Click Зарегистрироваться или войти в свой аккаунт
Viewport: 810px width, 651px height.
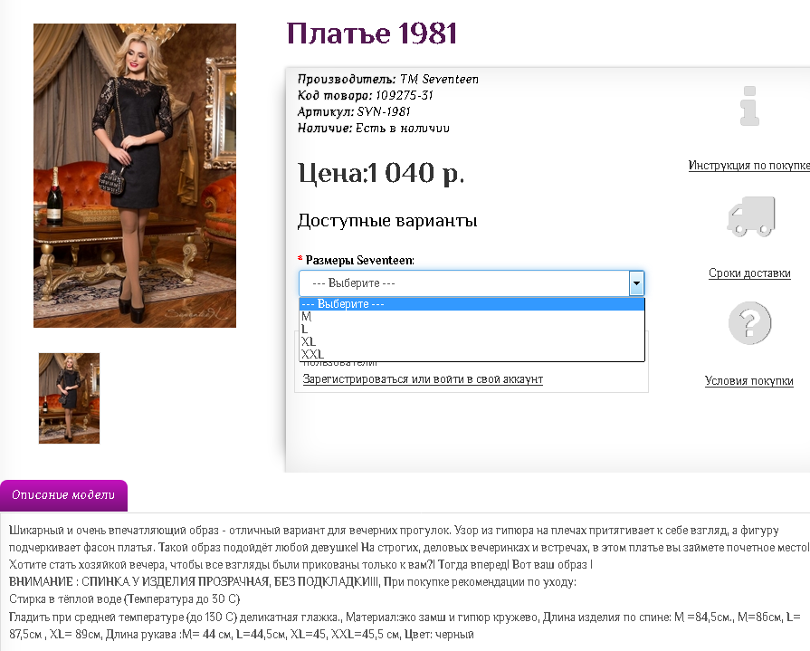pos(423,379)
